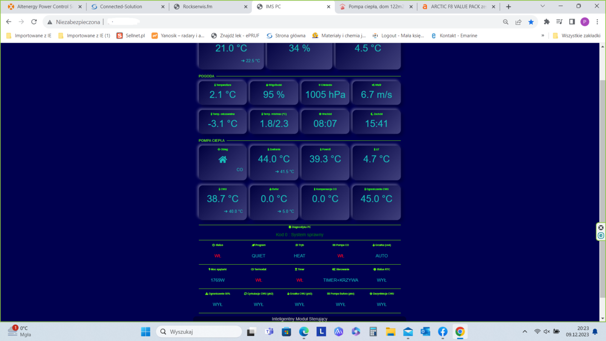This screenshot has height=341, width=606.
Task: Open the media control icon in toolbar
Action: pos(559,22)
